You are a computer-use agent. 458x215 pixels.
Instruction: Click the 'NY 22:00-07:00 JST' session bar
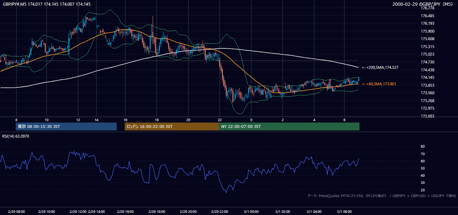coord(289,126)
